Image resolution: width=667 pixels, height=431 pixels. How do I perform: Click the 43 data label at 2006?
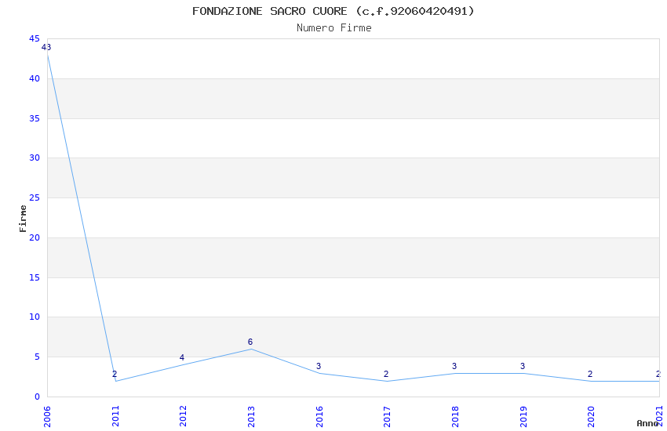[x=46, y=47]
